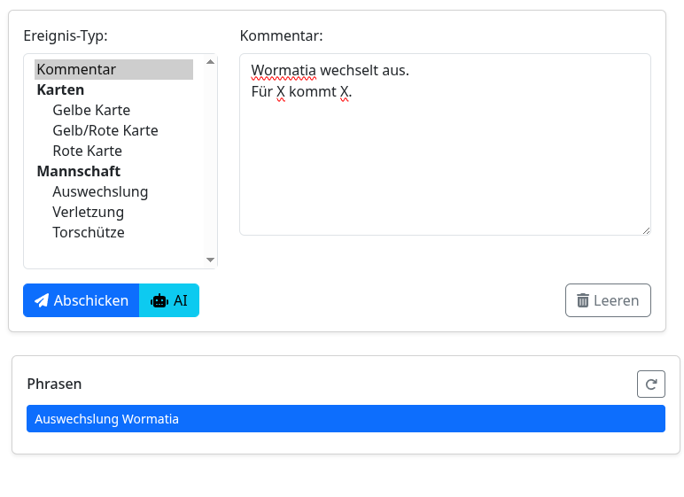Viewport: 684px width, 497px height.
Task: Pick Auswechslung from the list
Action: [x=100, y=191]
